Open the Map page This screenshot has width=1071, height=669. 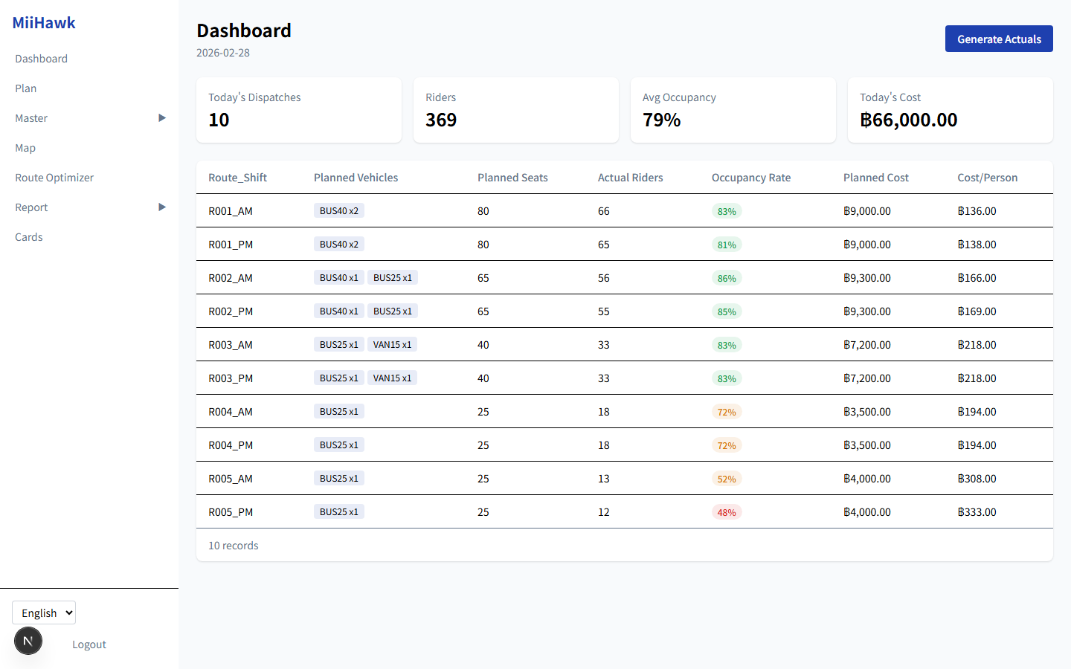tap(25, 148)
